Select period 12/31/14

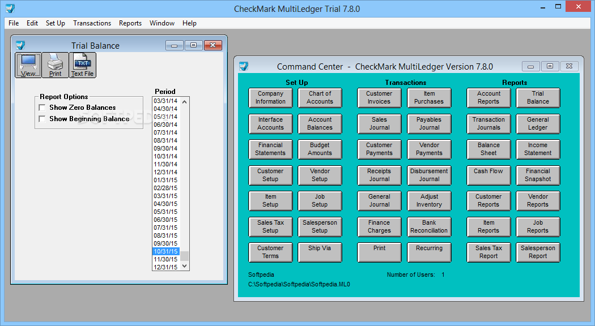click(165, 172)
